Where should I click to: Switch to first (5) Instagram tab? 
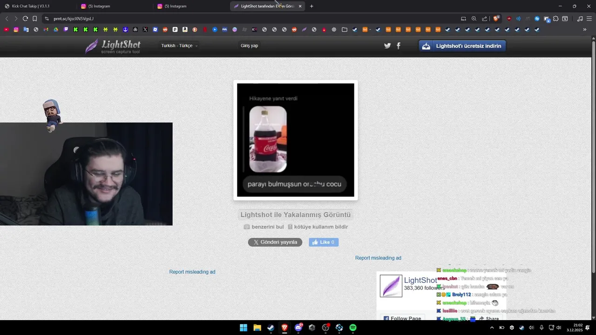pyautogui.click(x=114, y=6)
